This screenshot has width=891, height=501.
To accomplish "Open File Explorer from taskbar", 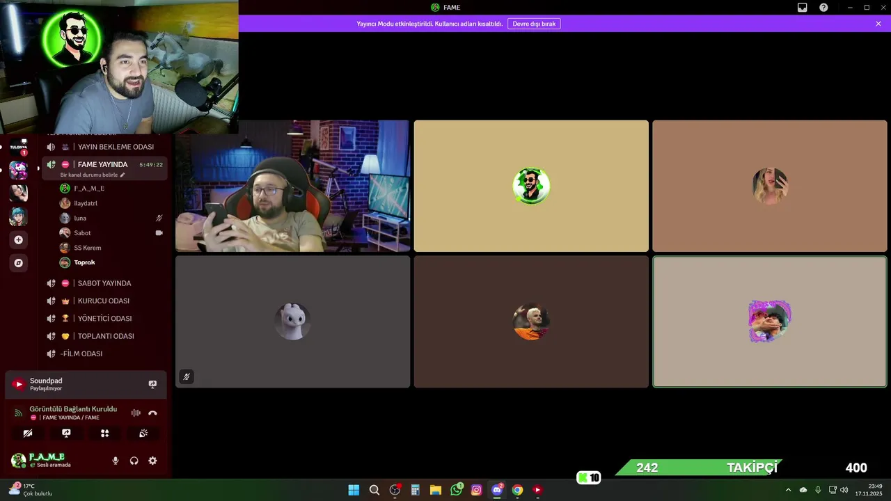I will (x=436, y=490).
